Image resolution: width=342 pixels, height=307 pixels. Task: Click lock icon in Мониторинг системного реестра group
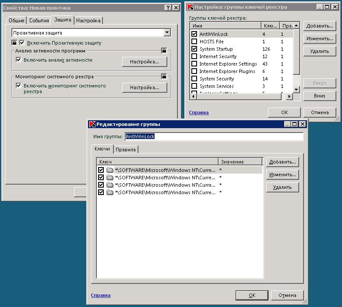pyautogui.click(x=164, y=76)
